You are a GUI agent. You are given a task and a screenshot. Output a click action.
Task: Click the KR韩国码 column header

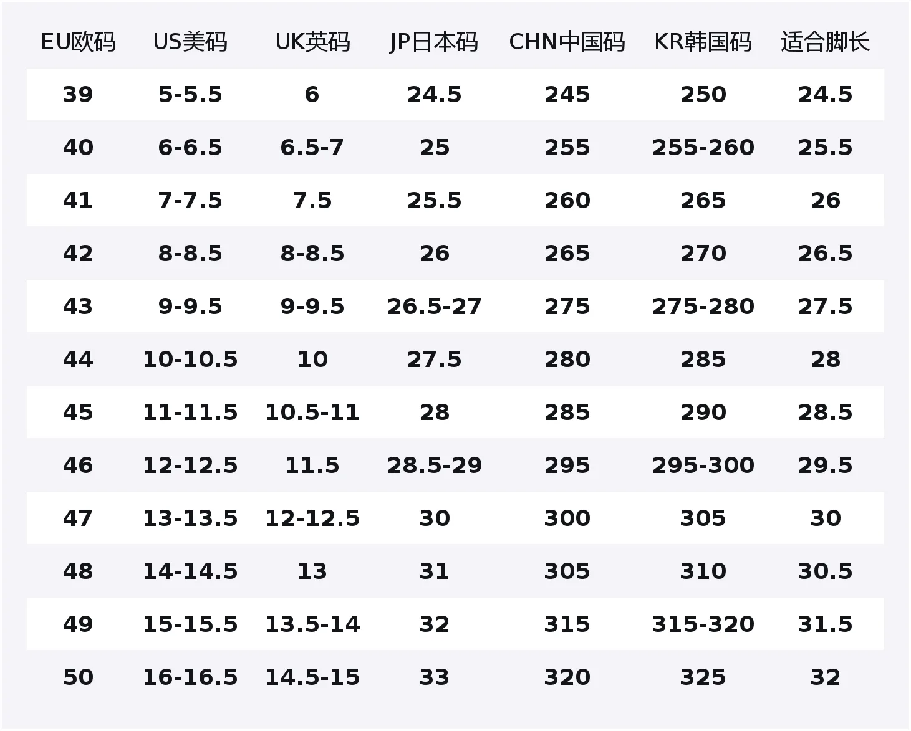pyautogui.click(x=703, y=42)
